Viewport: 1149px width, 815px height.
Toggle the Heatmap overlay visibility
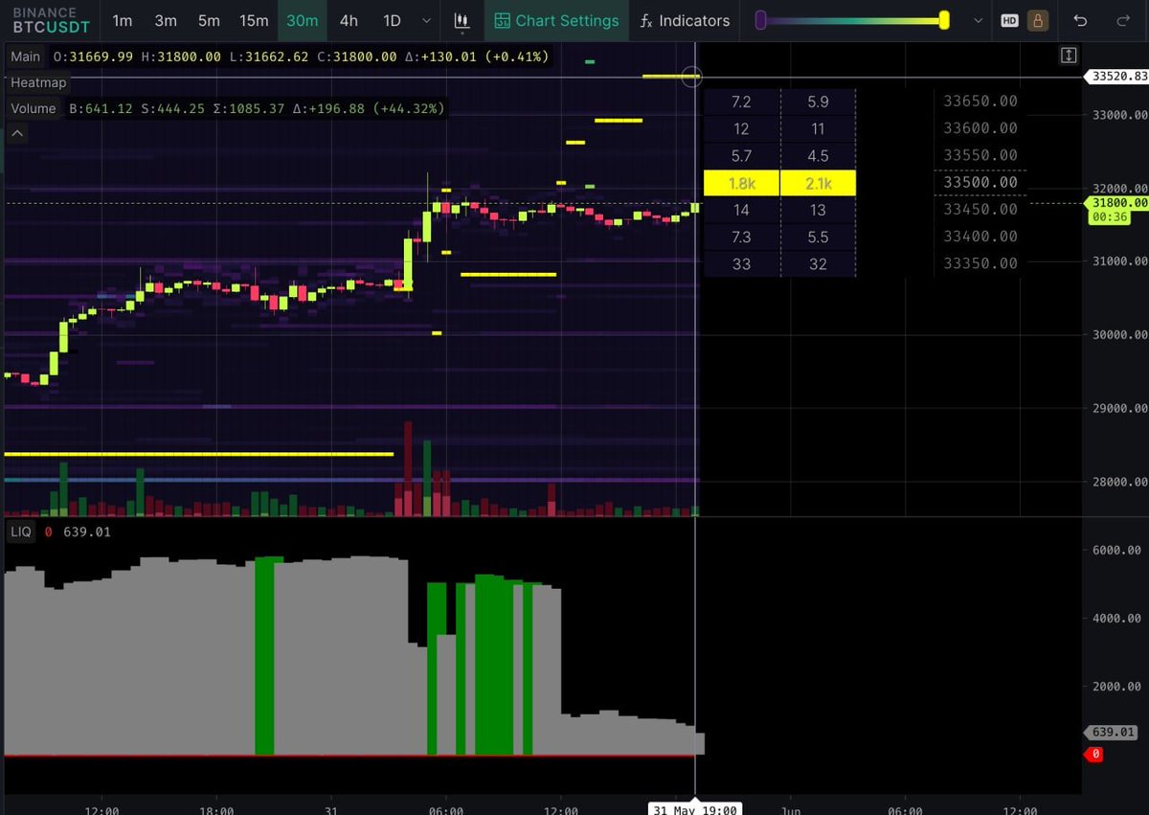[x=37, y=82]
